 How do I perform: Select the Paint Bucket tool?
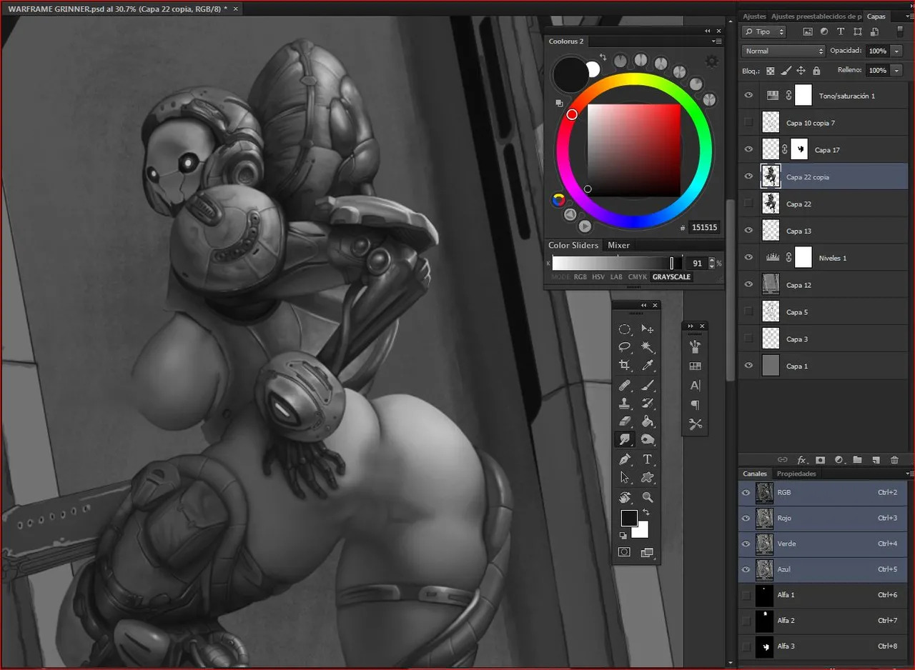click(648, 421)
